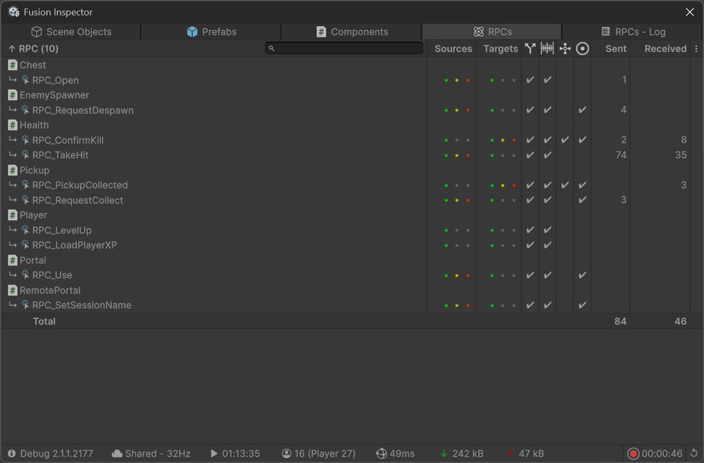Screen dimensions: 704x463
Task: Click RPC_Open's branching-column checkmark
Action: [530, 80]
